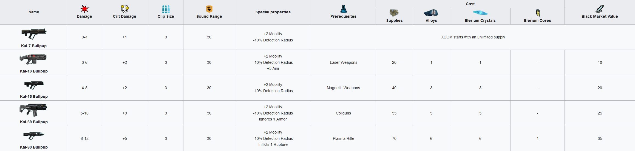
Task: Click the Coilguns prerequisite text
Action: coord(343,113)
